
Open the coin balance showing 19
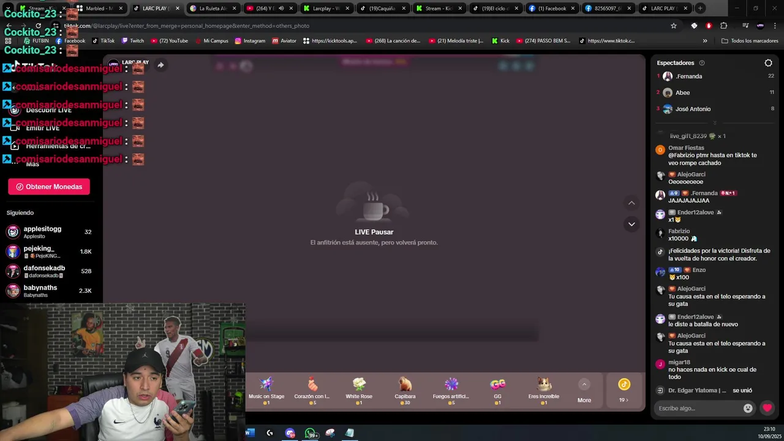coord(624,391)
